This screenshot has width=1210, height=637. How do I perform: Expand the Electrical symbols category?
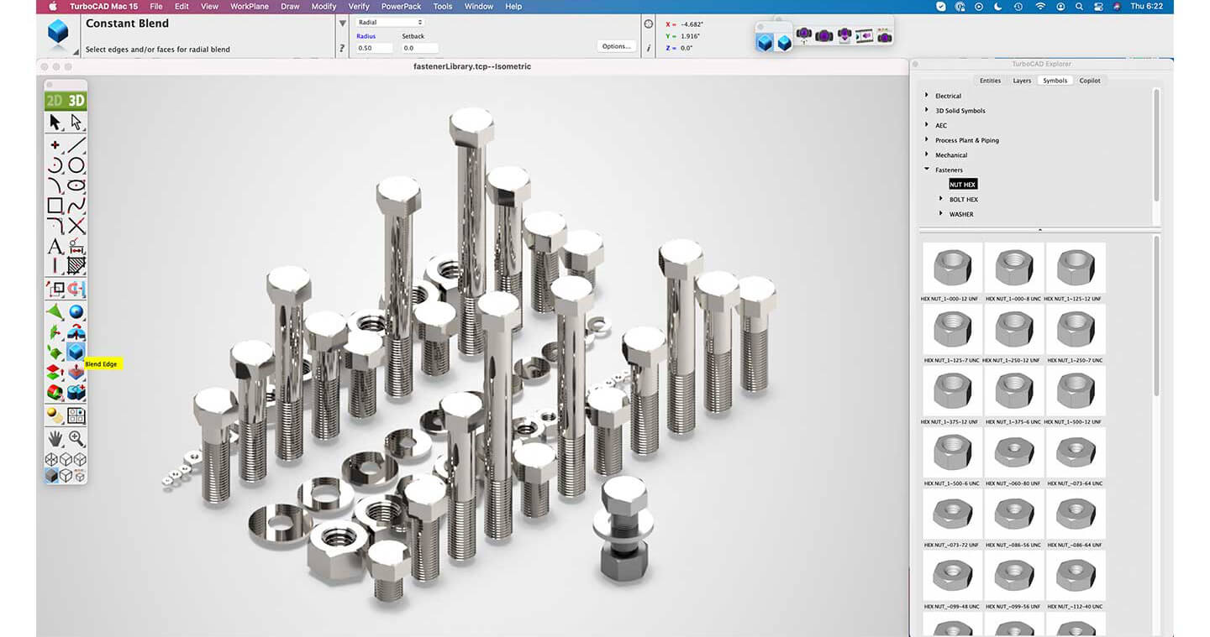click(927, 96)
